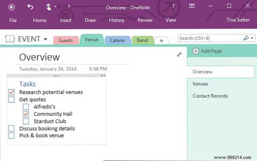Toggle Touch/Mouse mode icon
Viewport: 257px width, 161px height.
(48, 7)
